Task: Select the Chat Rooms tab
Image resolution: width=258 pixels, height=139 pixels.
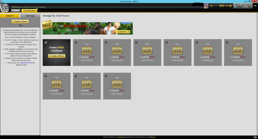Action: click(29, 11)
